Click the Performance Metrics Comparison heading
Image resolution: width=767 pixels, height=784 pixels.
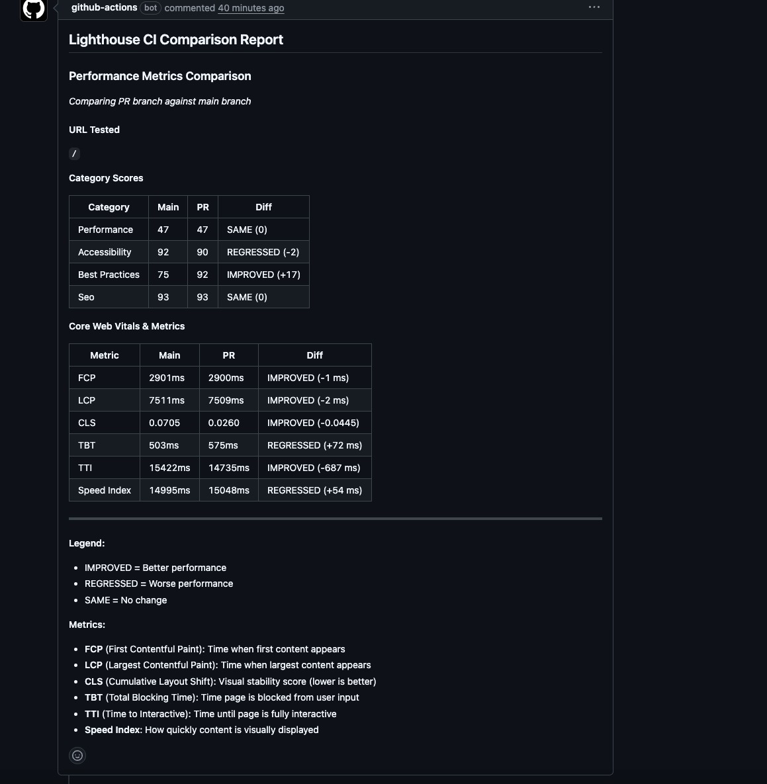pos(160,76)
